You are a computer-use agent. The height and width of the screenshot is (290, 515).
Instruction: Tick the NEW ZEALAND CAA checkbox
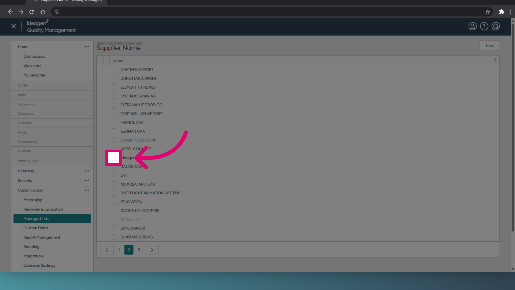pyautogui.click(x=114, y=184)
